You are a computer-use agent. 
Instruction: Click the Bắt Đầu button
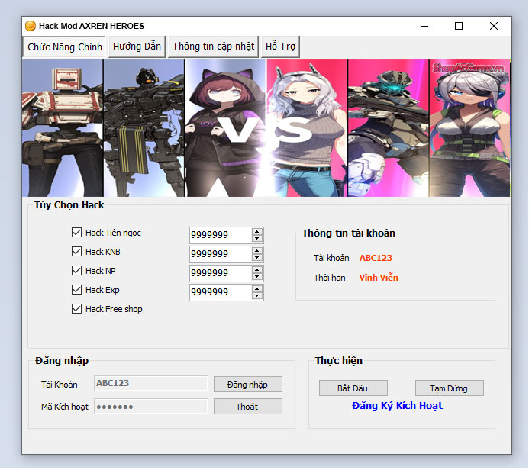coord(353,388)
